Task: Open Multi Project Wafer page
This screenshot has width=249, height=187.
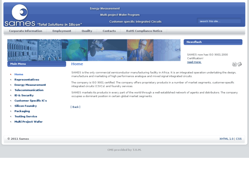Action: click(x=28, y=121)
